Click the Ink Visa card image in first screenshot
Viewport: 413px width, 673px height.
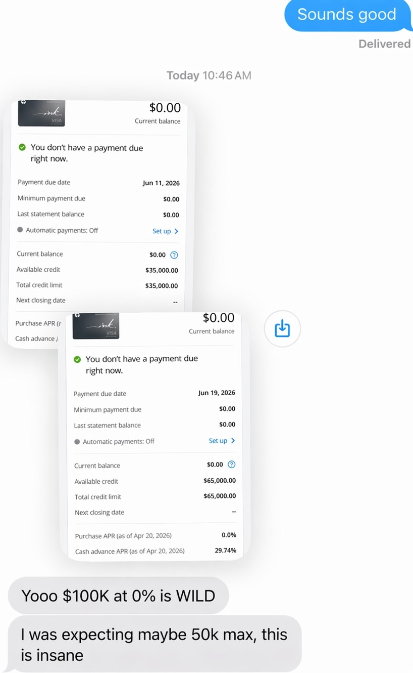click(42, 113)
